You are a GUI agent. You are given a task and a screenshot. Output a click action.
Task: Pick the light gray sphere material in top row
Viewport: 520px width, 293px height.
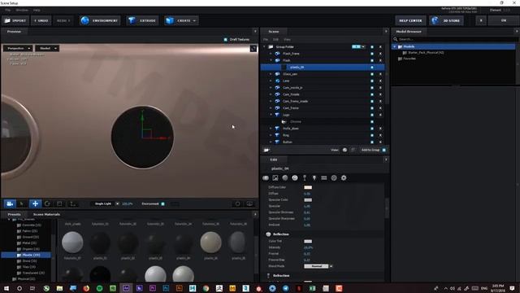click(x=72, y=243)
